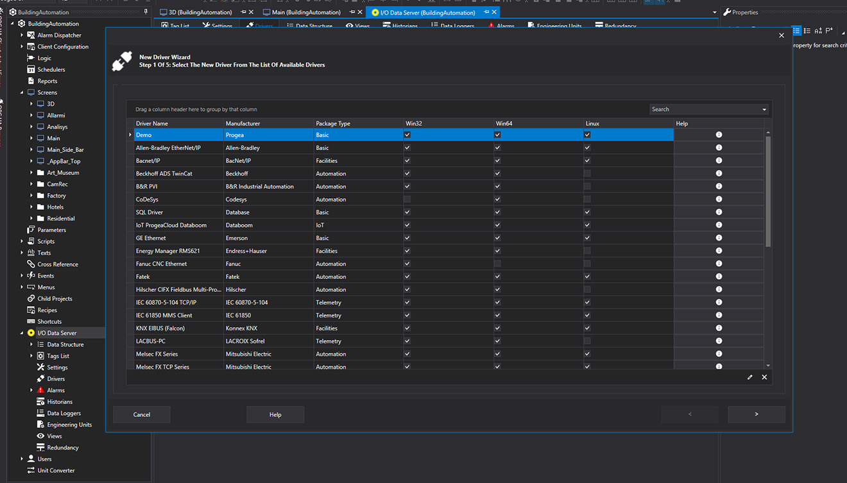847x483 pixels.
Task: Select the 3D (BuildingAutomation) tab
Action: (199, 12)
